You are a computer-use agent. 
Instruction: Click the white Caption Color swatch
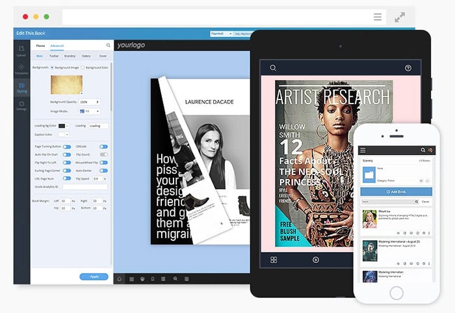62,135
